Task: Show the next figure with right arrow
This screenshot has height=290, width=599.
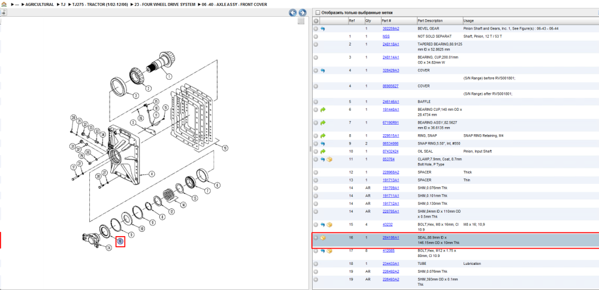Action: click(302, 13)
